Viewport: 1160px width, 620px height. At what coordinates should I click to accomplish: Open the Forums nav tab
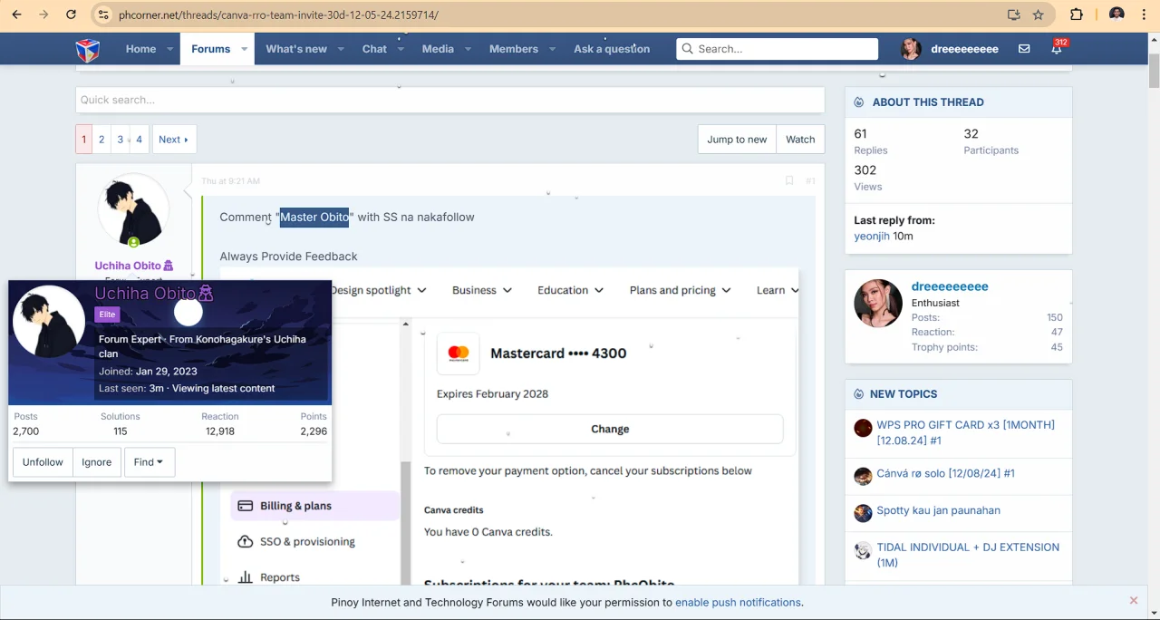pyautogui.click(x=210, y=49)
